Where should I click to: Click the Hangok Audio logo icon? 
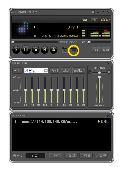(x=14, y=12)
